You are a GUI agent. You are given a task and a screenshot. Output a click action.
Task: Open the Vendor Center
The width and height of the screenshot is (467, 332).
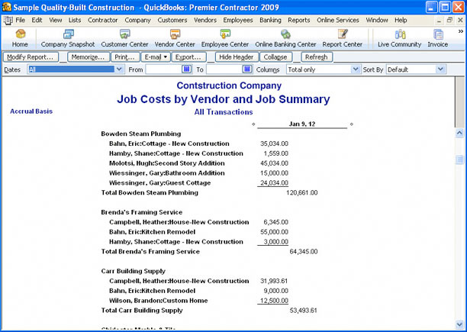[175, 38]
